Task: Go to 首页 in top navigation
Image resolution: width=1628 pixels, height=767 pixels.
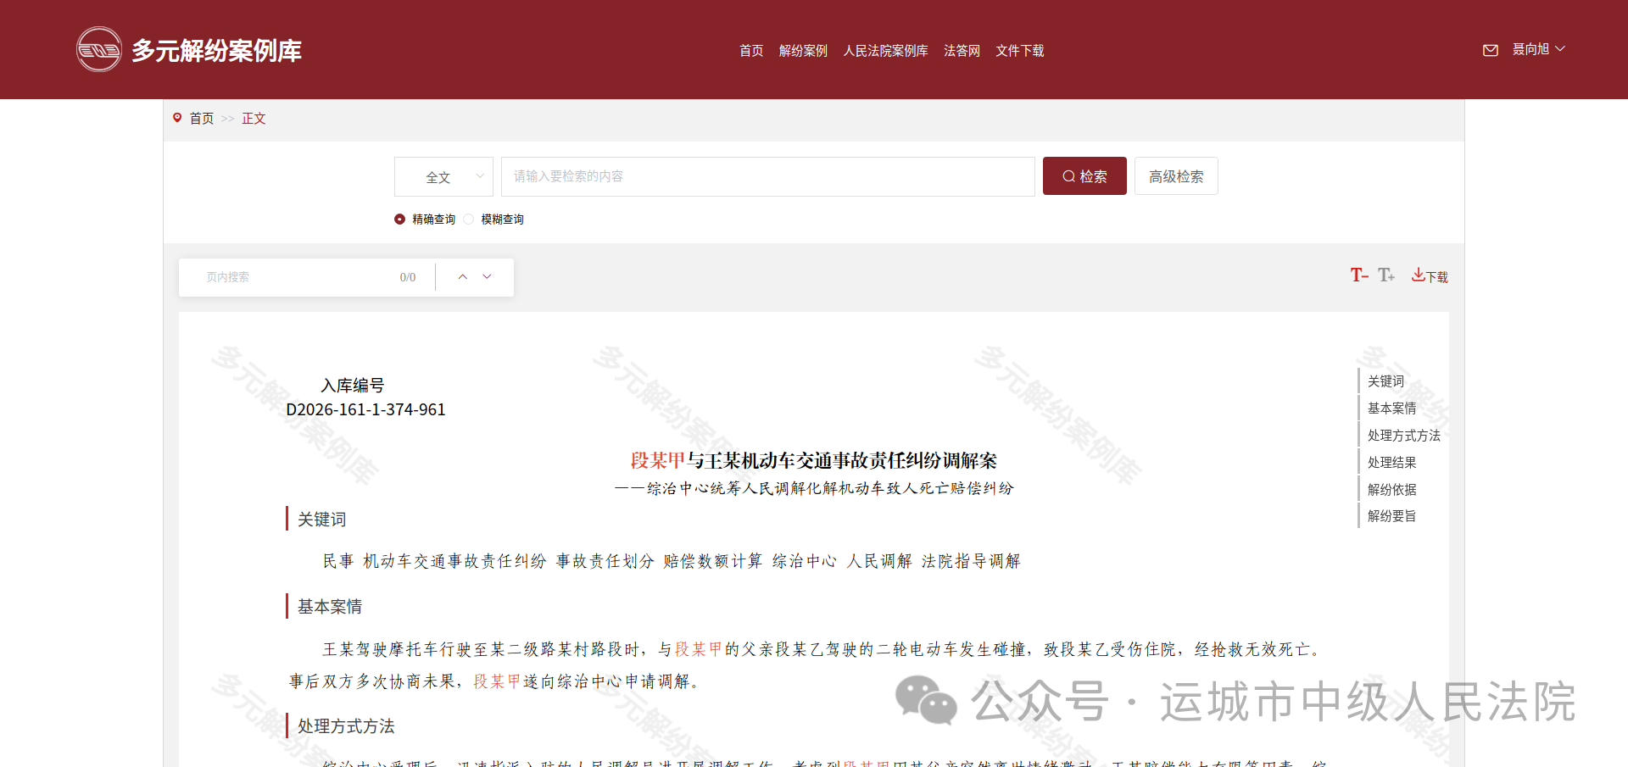Action: click(x=751, y=51)
